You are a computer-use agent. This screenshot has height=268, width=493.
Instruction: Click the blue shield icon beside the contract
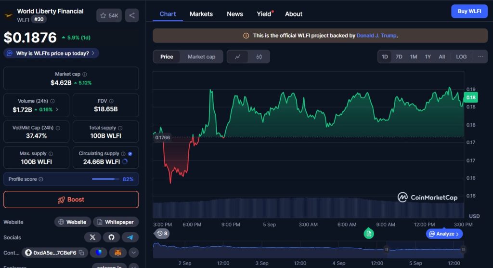point(99,253)
